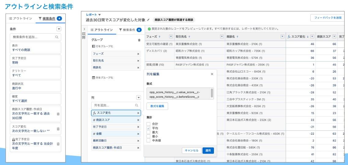Image resolution: width=348 pixels, height=165 pixels.
Task: Remove the 金額 column chip
Action: tap(138, 134)
